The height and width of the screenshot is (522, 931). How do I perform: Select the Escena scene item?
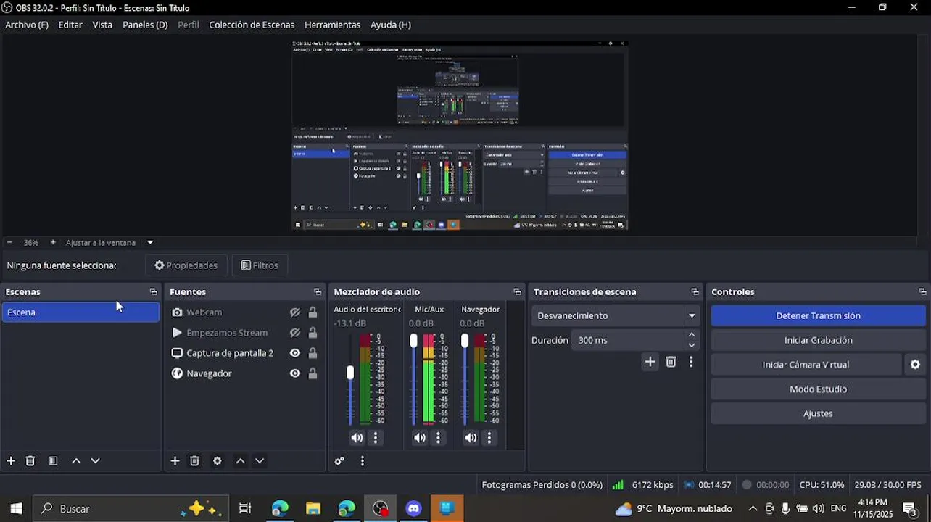pyautogui.click(x=80, y=312)
